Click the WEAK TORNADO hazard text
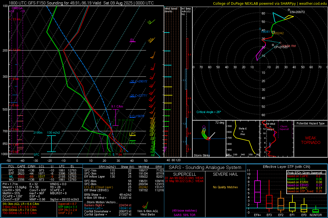Image resolution: width=328 pixels, height=218 pixels. [x=311, y=140]
